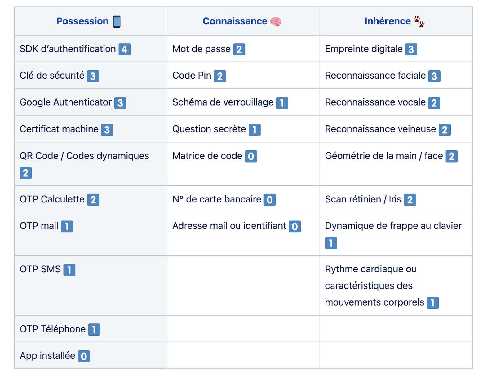Click the Connaissance column header
Screen dimensions: 496x382
[x=235, y=21]
